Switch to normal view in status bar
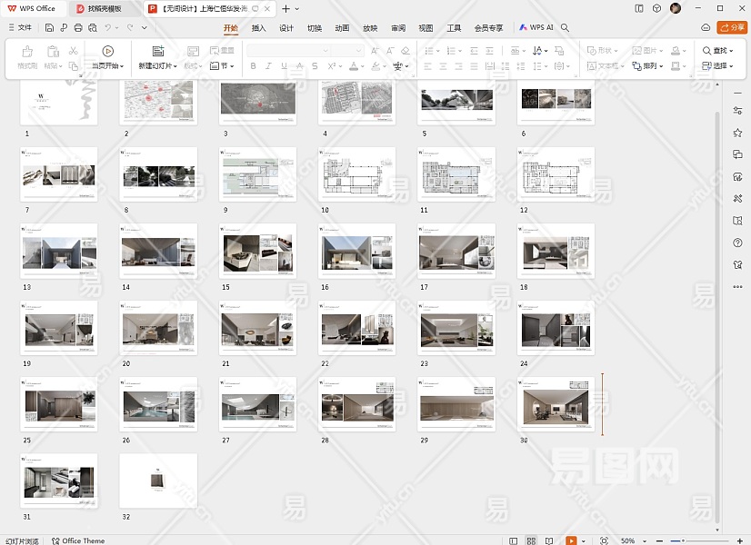The width and height of the screenshot is (751, 545). pyautogui.click(x=514, y=540)
